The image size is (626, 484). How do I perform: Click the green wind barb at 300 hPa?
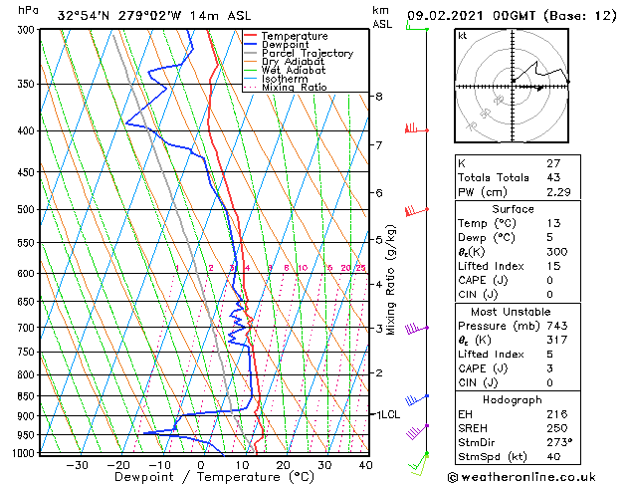(x=417, y=26)
